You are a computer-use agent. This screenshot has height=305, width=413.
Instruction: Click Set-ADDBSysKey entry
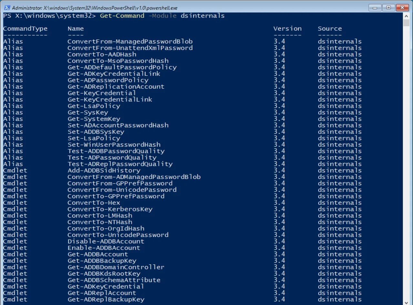pos(96,132)
